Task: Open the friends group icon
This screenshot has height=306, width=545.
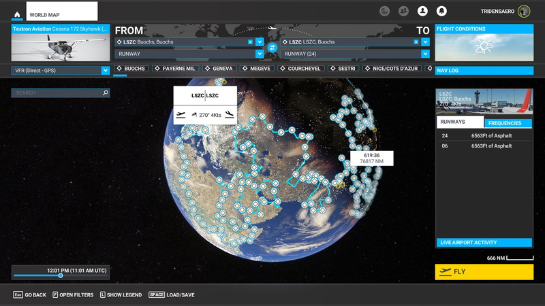Action: pyautogui.click(x=404, y=11)
